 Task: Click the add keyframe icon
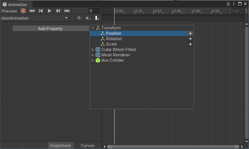pos(88,18)
